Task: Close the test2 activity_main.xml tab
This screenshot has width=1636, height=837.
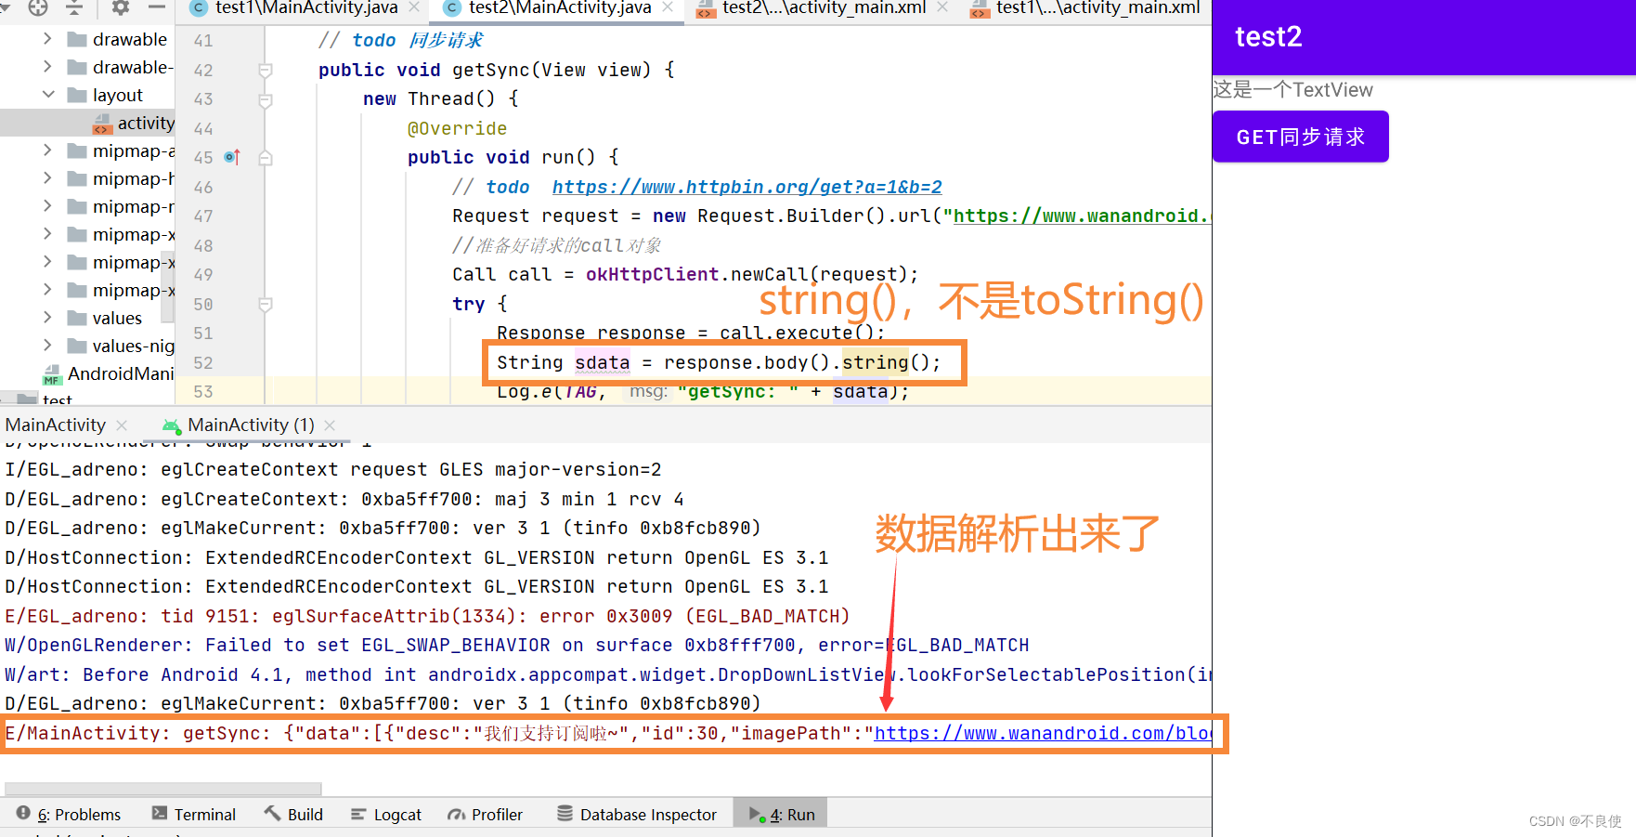Action: coord(942,8)
